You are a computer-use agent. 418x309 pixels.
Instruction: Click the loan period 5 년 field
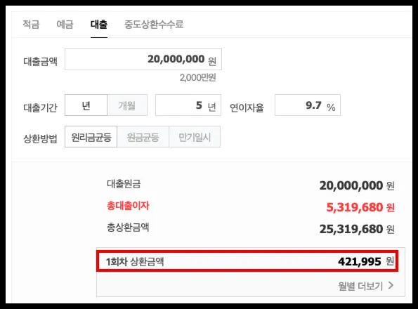[x=188, y=105]
